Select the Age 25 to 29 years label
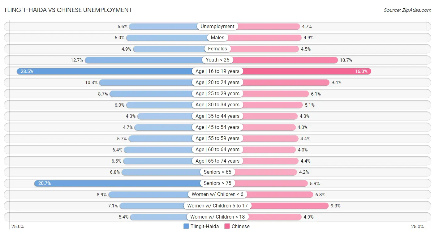Screen dimensions: 435x234 [x=217, y=94]
